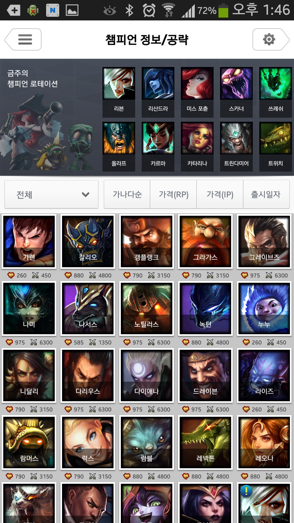Open the Android alarm clock status icon

coord(149,10)
